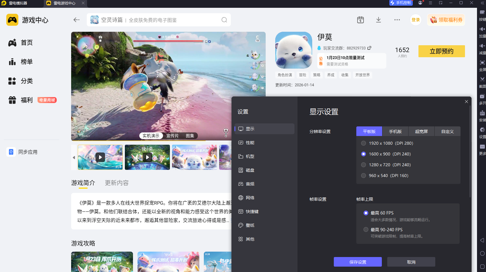Image resolution: width=486 pixels, height=272 pixels.
Task: Click the search magnifier icon
Action: click(224, 20)
